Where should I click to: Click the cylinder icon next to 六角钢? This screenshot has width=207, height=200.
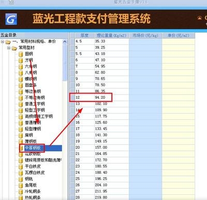[x=21, y=67]
